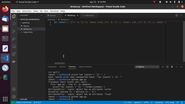Open the Selection menu
The image size is (185, 104).
(27, 11)
